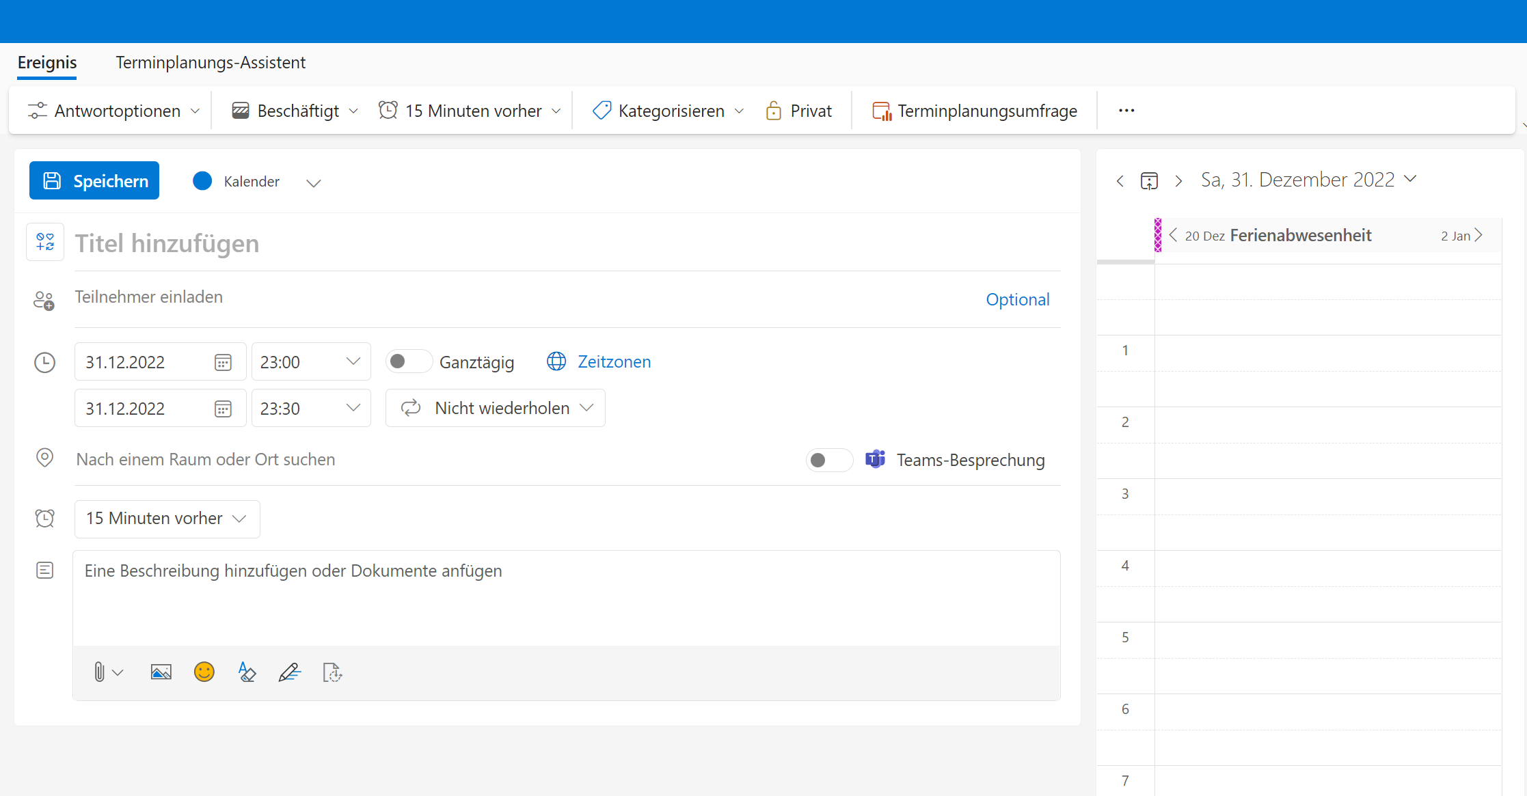The height and width of the screenshot is (796, 1527).
Task: Click the start date calendar picker icon
Action: tap(223, 362)
